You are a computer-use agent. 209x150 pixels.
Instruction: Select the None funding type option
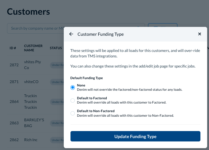73,87
